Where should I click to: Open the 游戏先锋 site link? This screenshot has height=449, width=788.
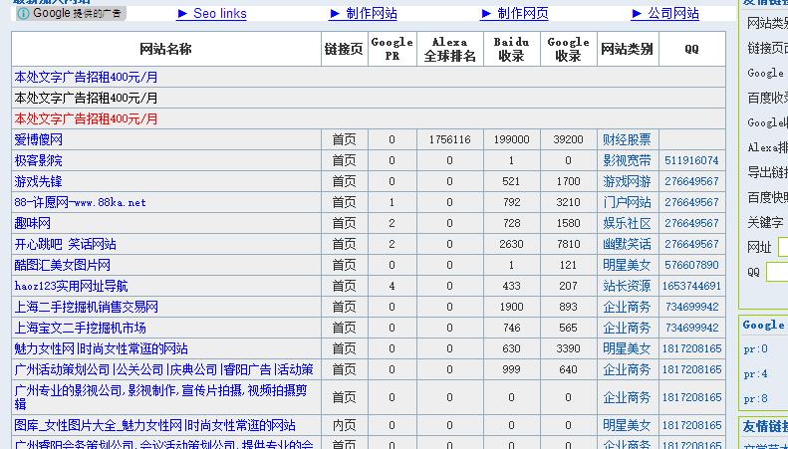(x=38, y=181)
